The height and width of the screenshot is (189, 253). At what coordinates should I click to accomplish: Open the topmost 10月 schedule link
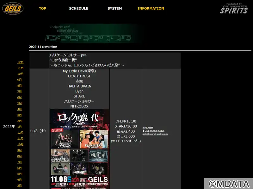click(x=20, y=74)
